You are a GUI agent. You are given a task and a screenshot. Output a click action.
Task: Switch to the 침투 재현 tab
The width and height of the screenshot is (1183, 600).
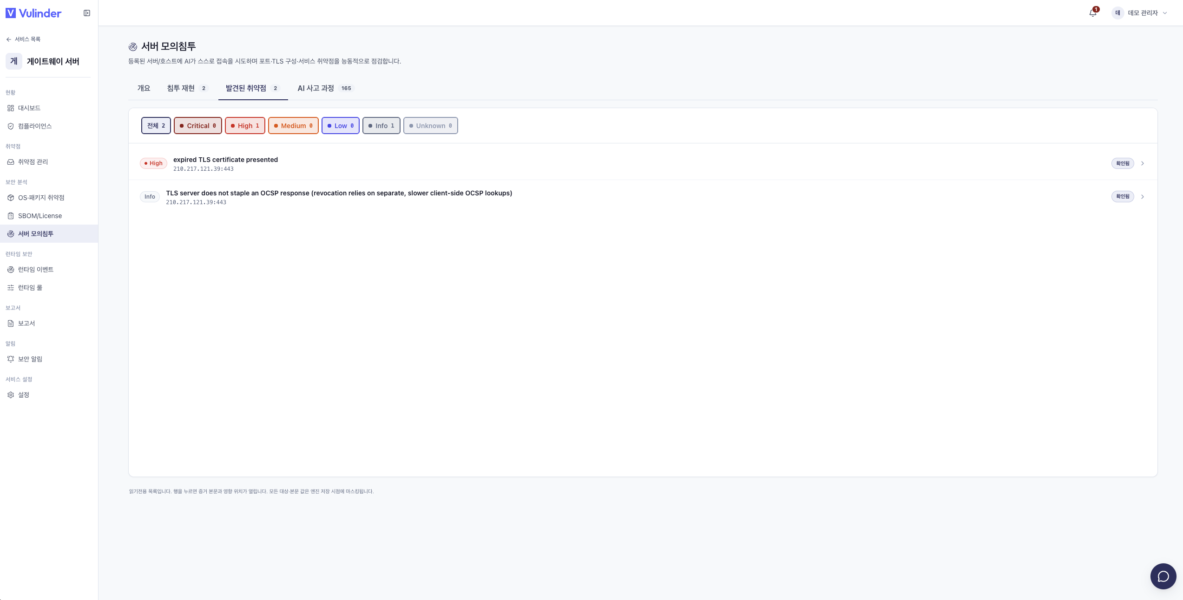point(188,88)
